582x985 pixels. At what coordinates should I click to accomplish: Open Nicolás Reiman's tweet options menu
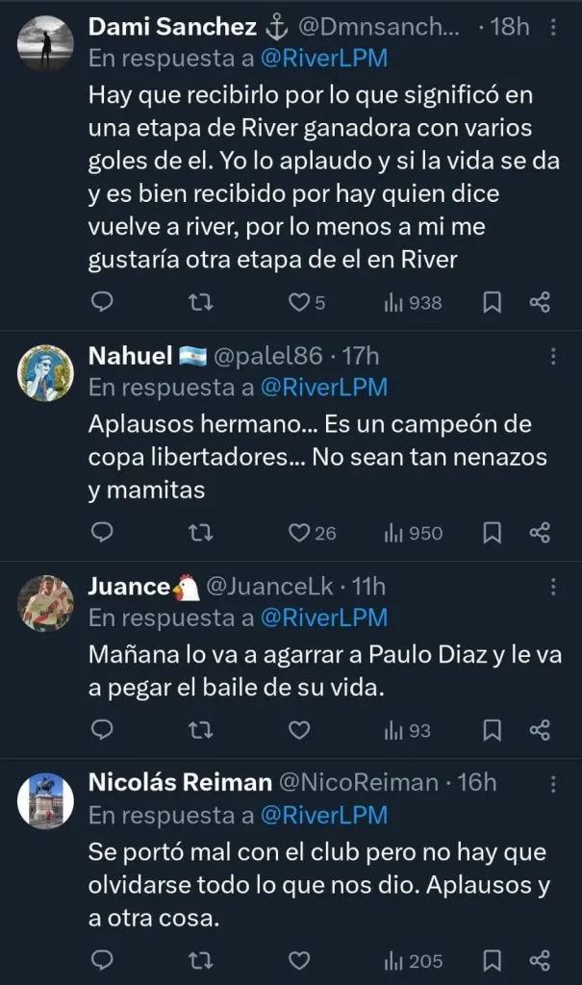(x=552, y=784)
